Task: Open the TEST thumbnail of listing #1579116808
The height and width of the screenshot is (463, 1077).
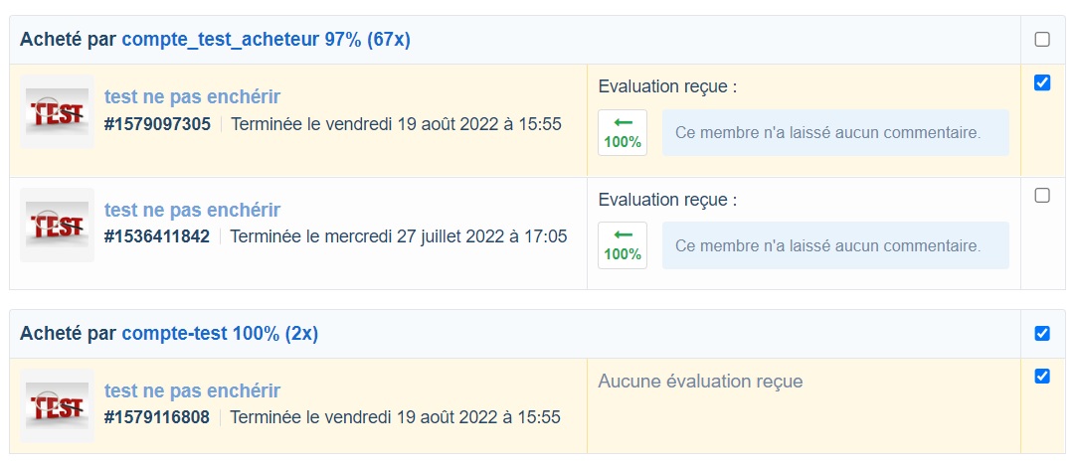Action: pos(58,405)
